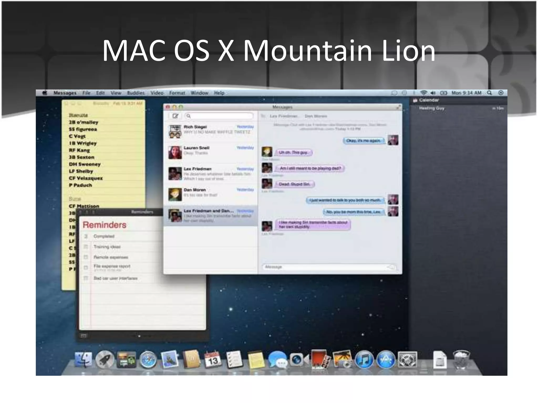Image resolution: width=538 pixels, height=403 pixels.
Task: Open document stack in the Dock
Action: click(440, 359)
